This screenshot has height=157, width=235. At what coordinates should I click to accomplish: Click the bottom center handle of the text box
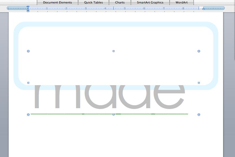113,114
